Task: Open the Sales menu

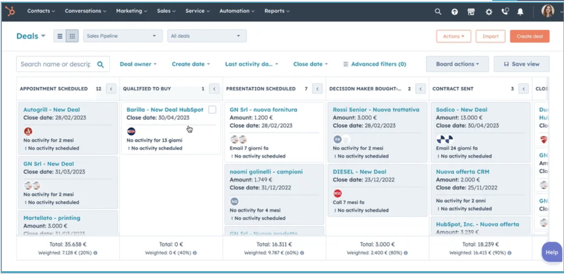Action: [166, 11]
